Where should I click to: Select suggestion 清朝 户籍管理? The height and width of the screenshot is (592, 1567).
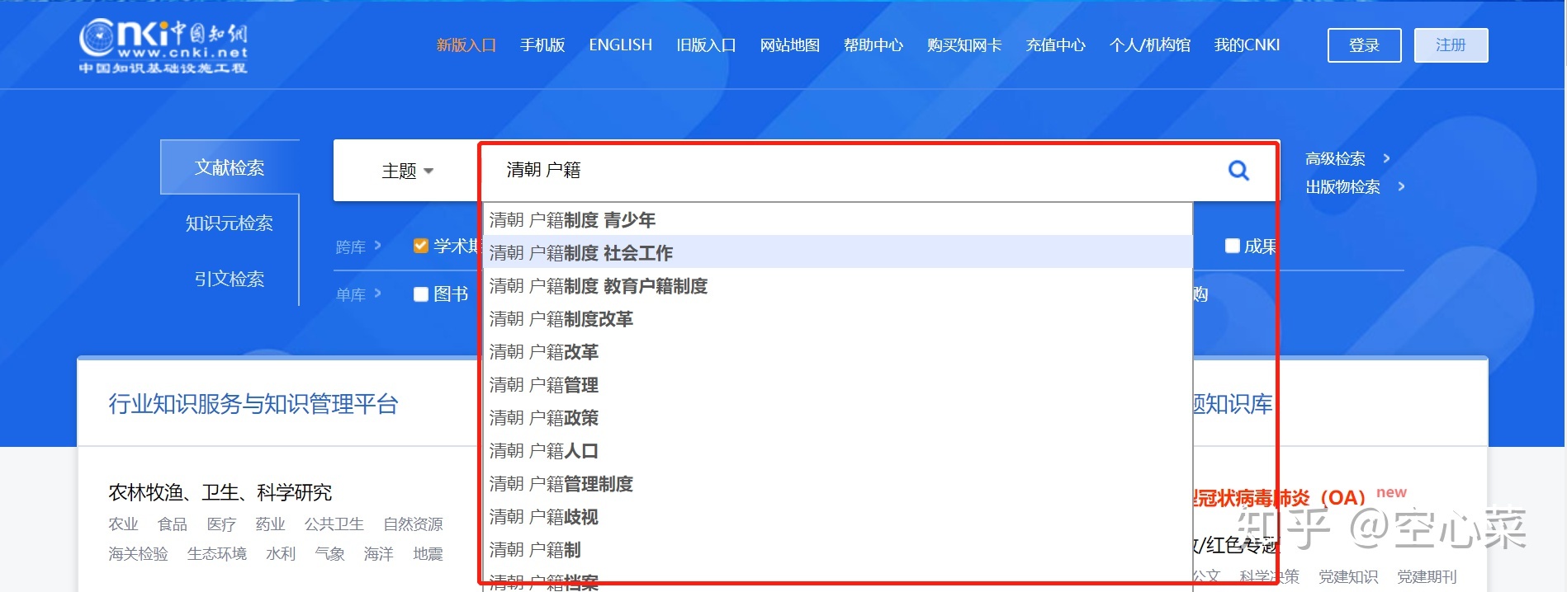[837, 384]
